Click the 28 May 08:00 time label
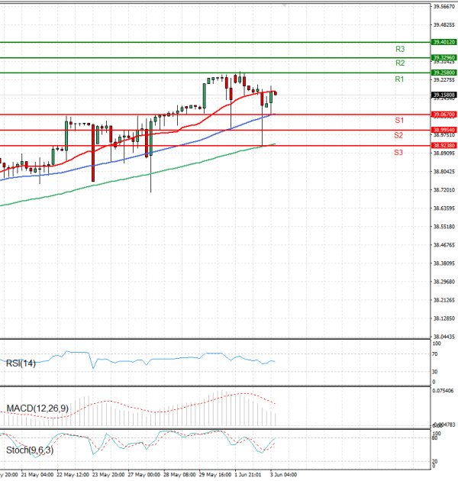 (x=179, y=475)
